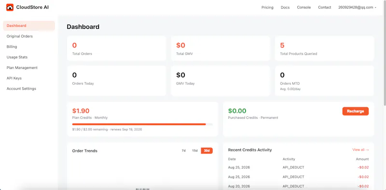386x190 pixels.
Task: Select Dashboard in the sidebar
Action: [29, 25]
